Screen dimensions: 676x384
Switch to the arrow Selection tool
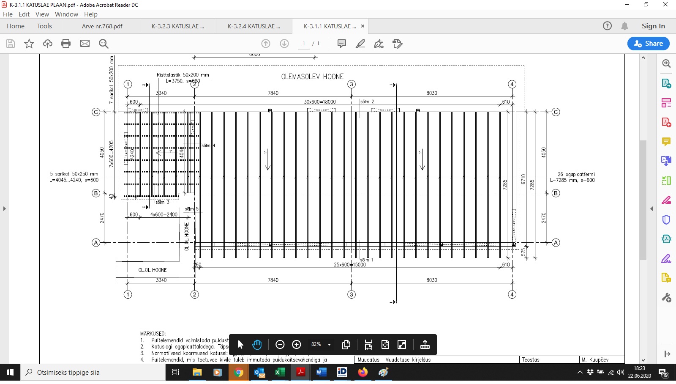pyautogui.click(x=241, y=345)
